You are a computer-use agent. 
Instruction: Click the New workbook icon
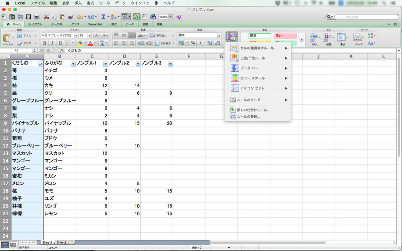coord(4,17)
